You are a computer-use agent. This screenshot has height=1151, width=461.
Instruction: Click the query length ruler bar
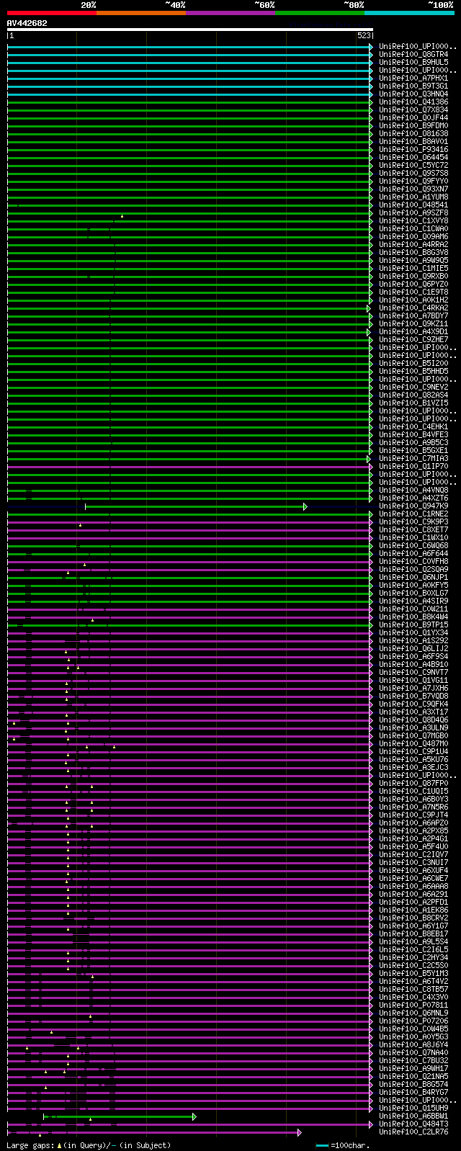click(190, 30)
